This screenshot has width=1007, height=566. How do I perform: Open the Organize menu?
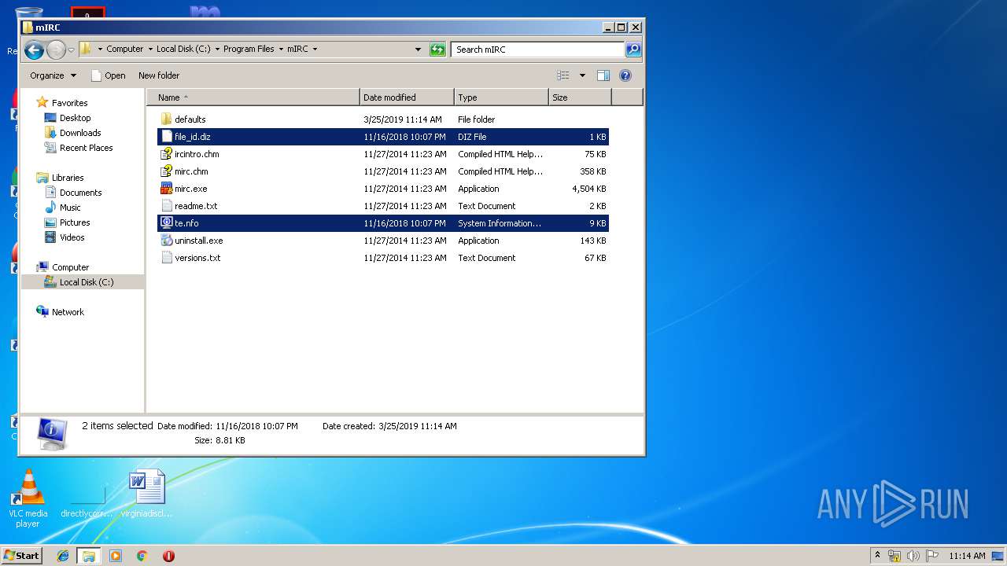coord(53,75)
